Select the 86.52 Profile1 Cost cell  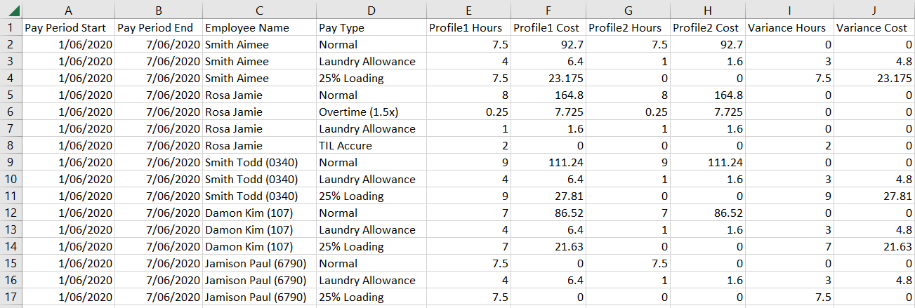(548, 213)
